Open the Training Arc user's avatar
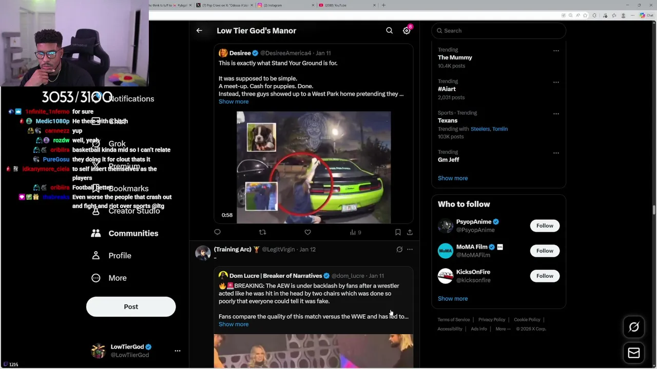Screen dimensions: 657x369 203,253
